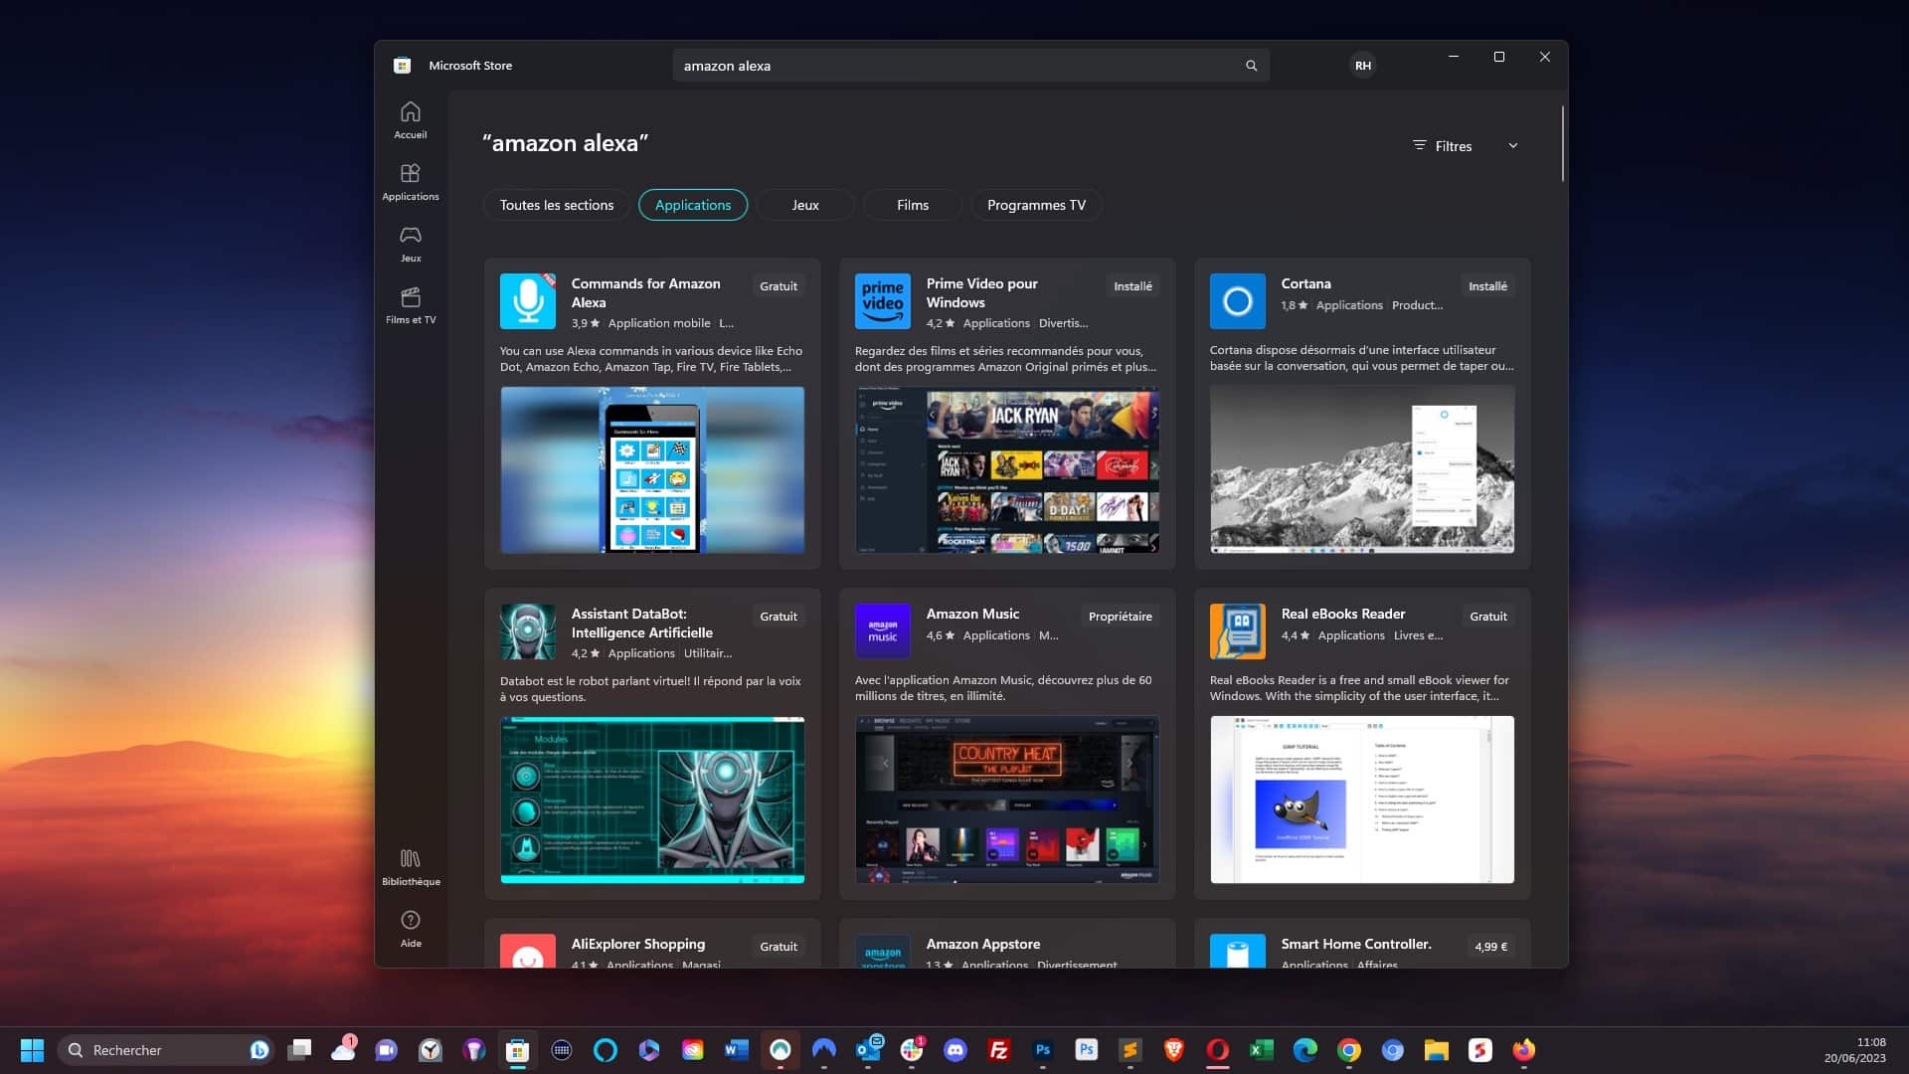Select the Toutes les sections tab

557,205
